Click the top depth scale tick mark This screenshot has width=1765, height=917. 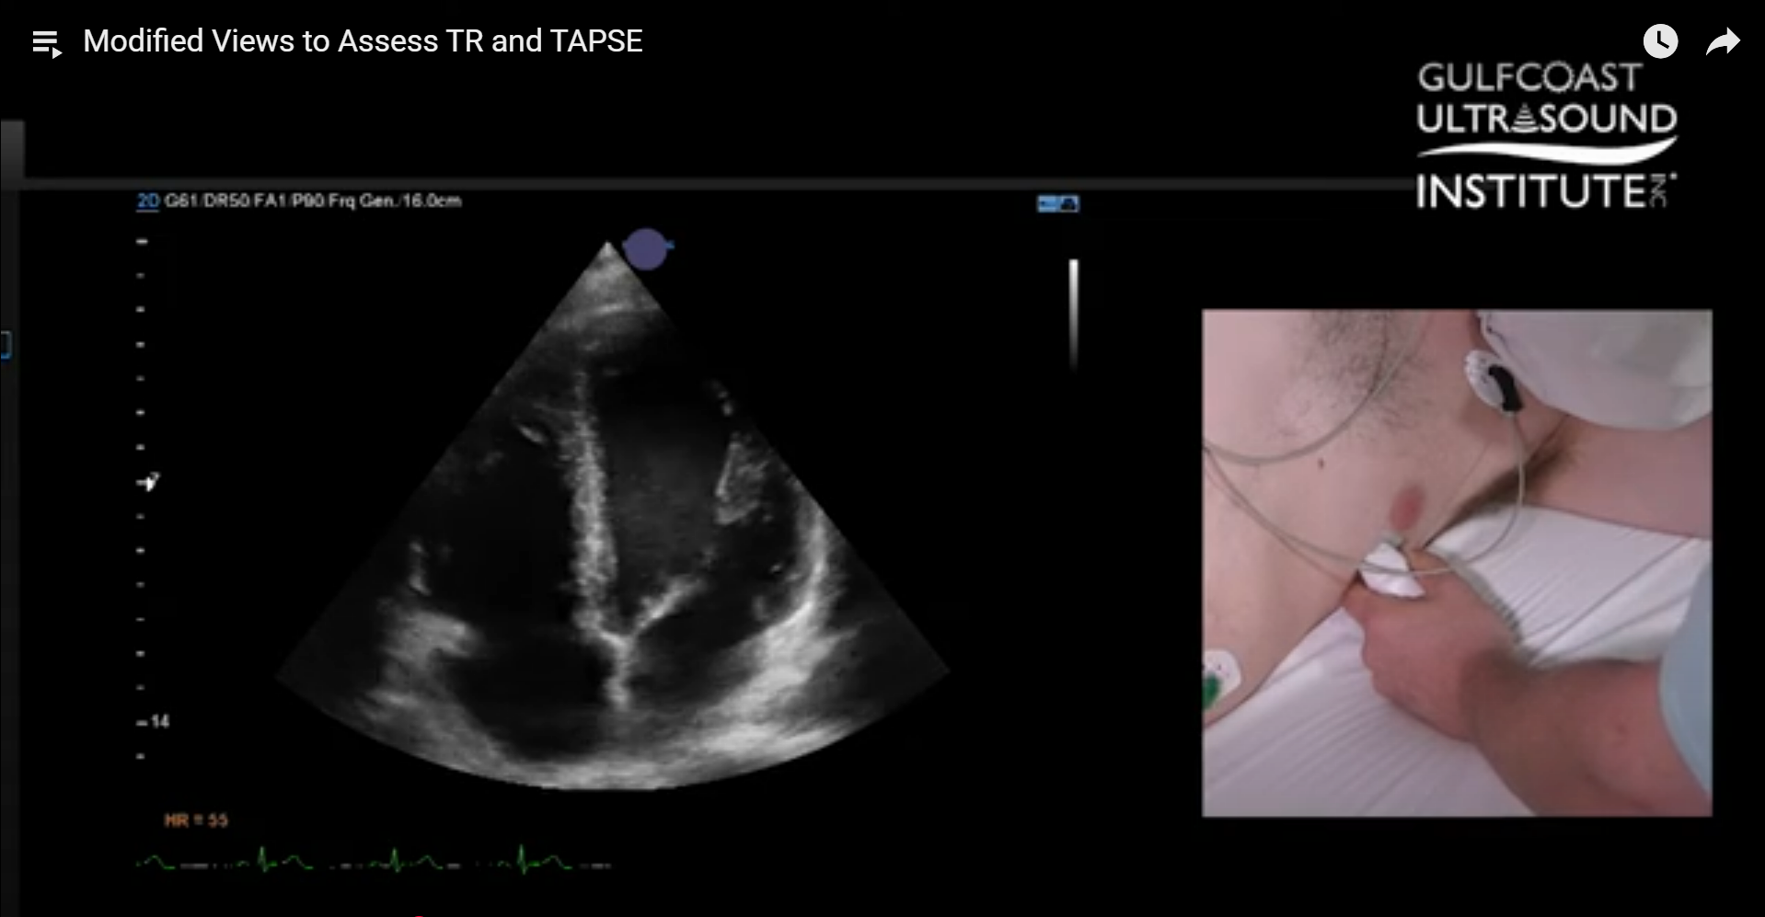click(x=142, y=242)
